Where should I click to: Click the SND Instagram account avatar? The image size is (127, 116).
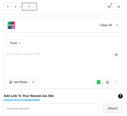pos(11,25)
